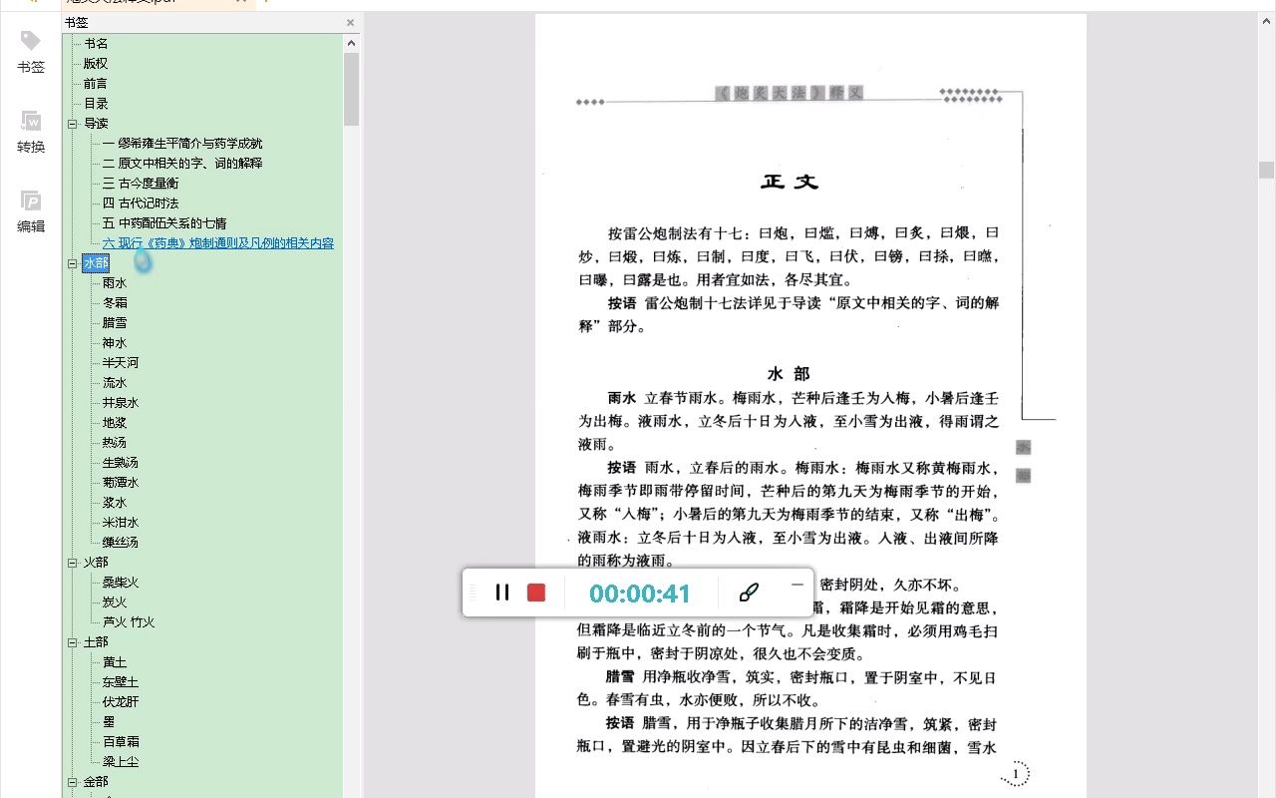Go to 神水 bookmark
1276x798 pixels.
point(115,342)
